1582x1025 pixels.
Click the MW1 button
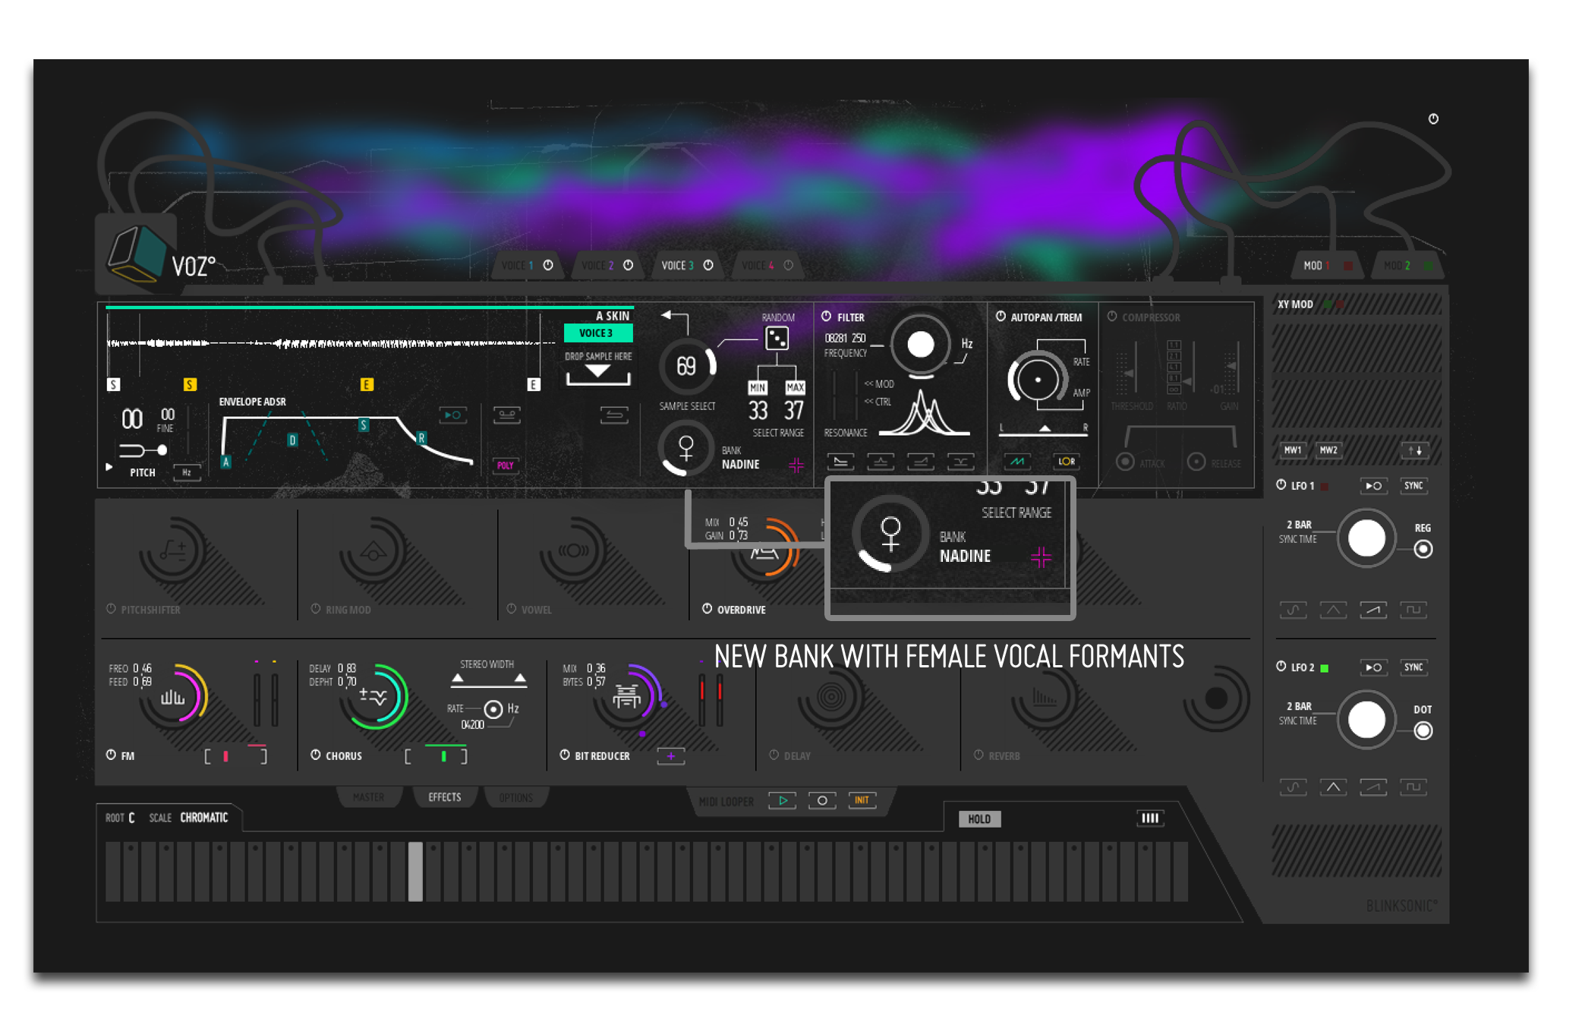click(x=1293, y=450)
